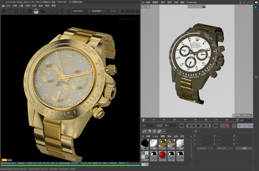Open the 文件 menu in Live Viewer
This screenshot has width=259, height=171.
point(8,6)
